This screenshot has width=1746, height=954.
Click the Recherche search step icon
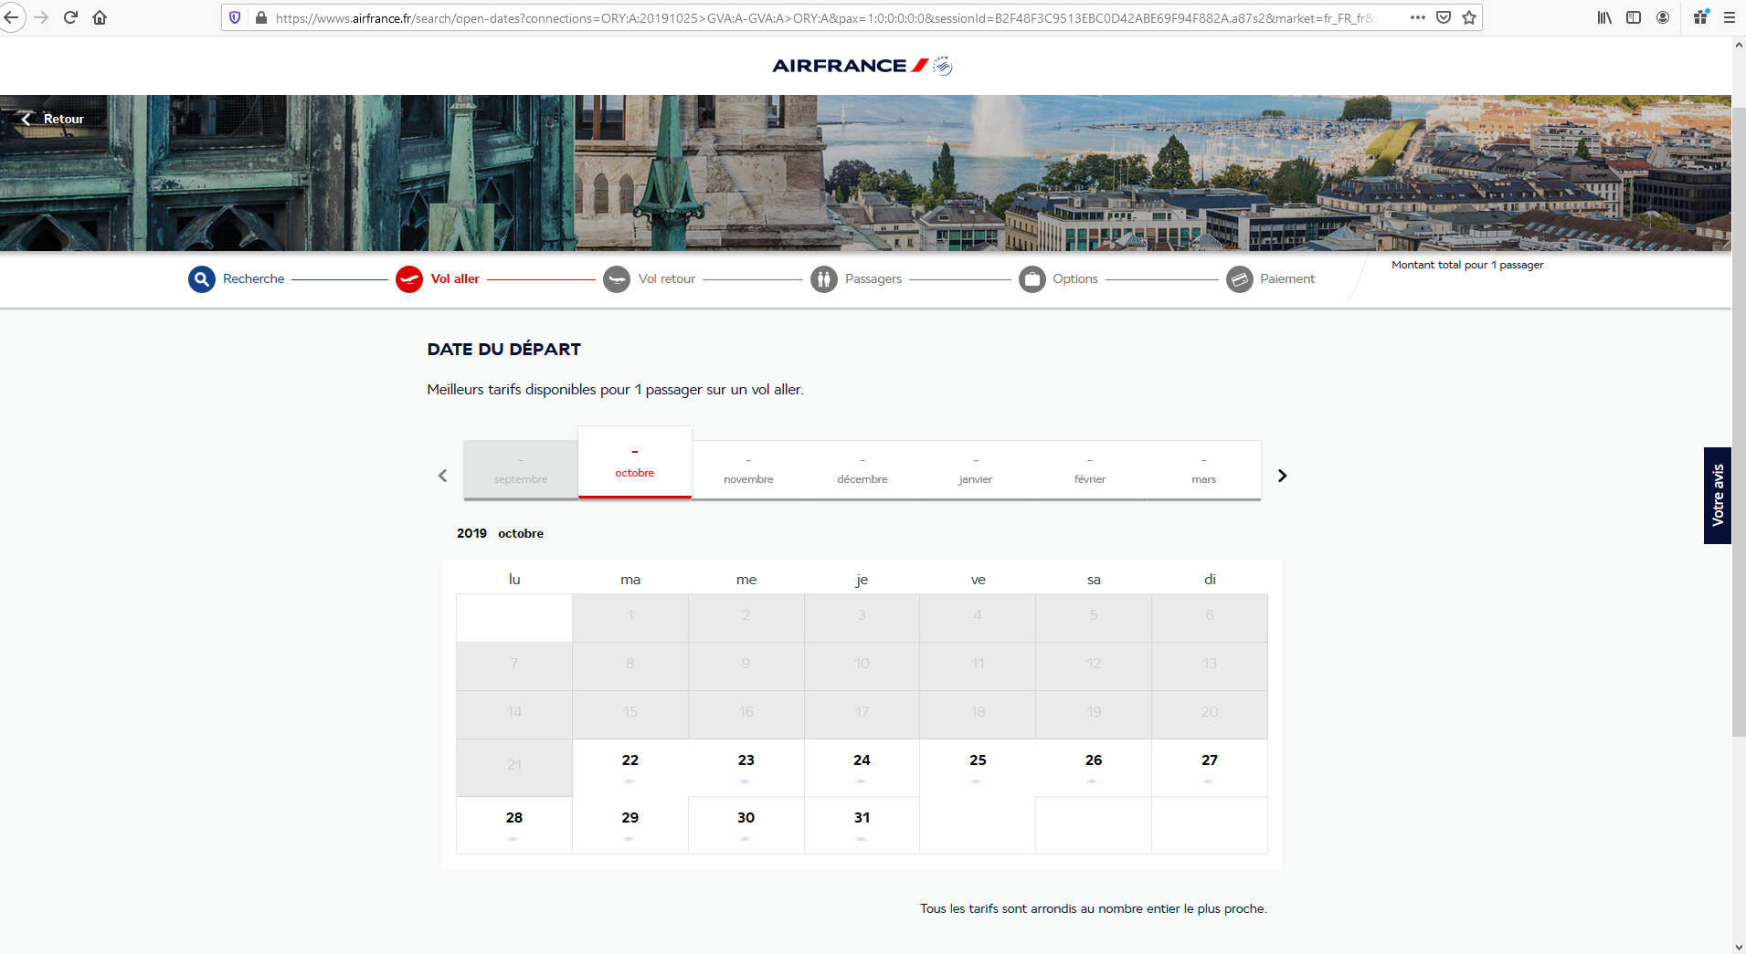click(x=200, y=278)
